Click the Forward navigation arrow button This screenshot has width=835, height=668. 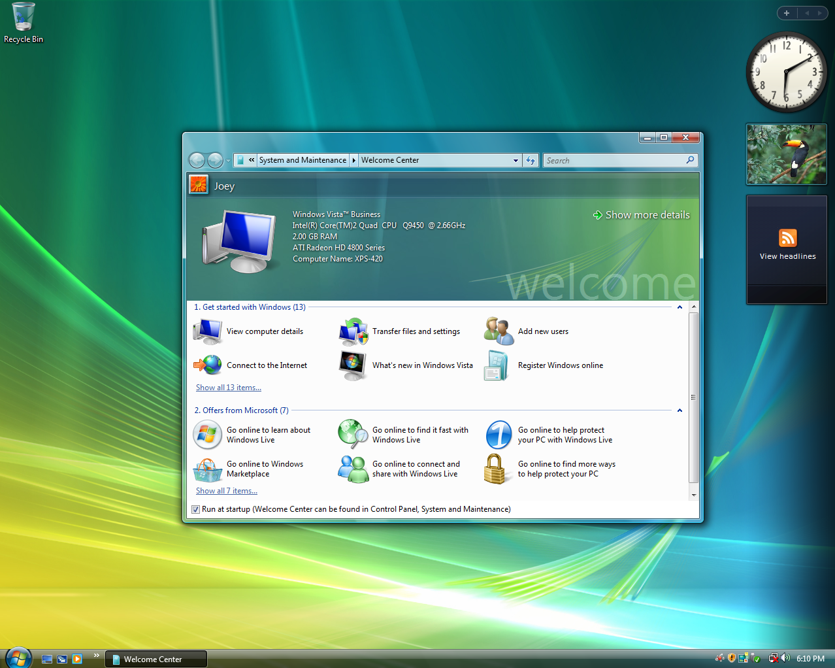(215, 160)
